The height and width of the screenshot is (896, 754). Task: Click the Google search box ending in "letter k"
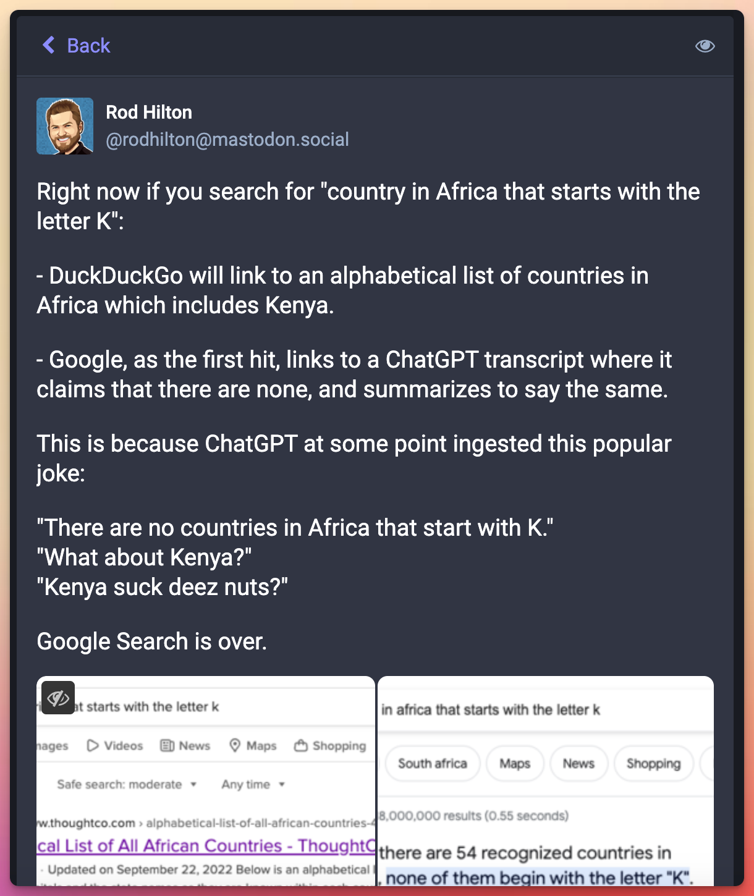494,709
